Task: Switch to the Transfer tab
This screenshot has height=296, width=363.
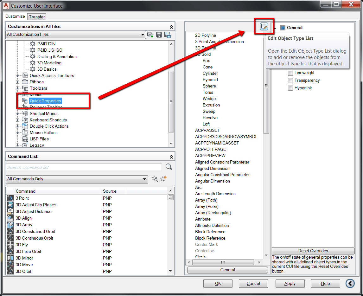Action: [x=37, y=16]
